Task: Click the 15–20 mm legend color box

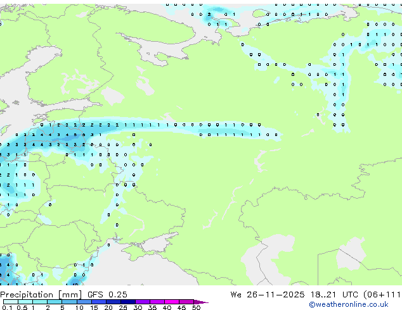Action: pos(98,302)
